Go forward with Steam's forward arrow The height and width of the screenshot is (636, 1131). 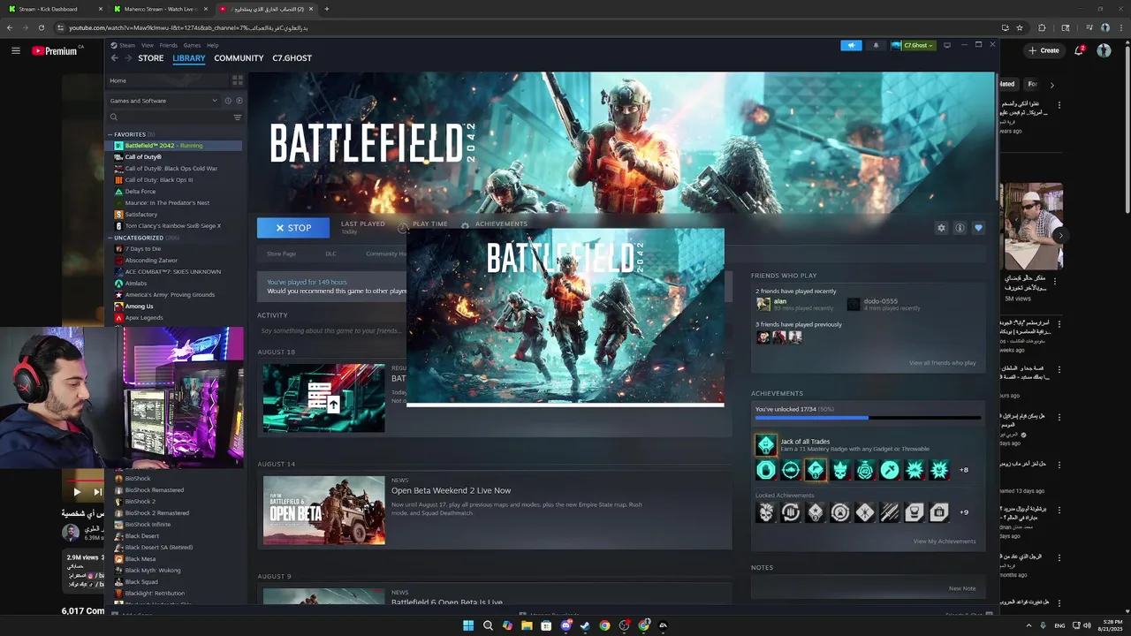[x=129, y=58]
